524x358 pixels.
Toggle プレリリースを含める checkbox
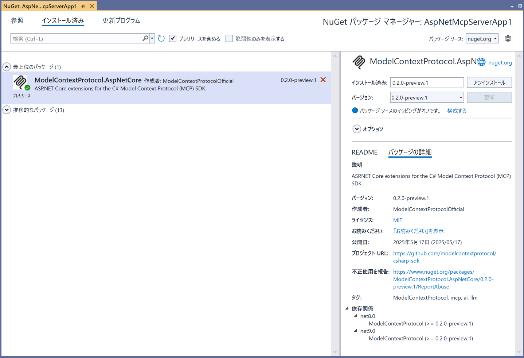[x=173, y=38]
